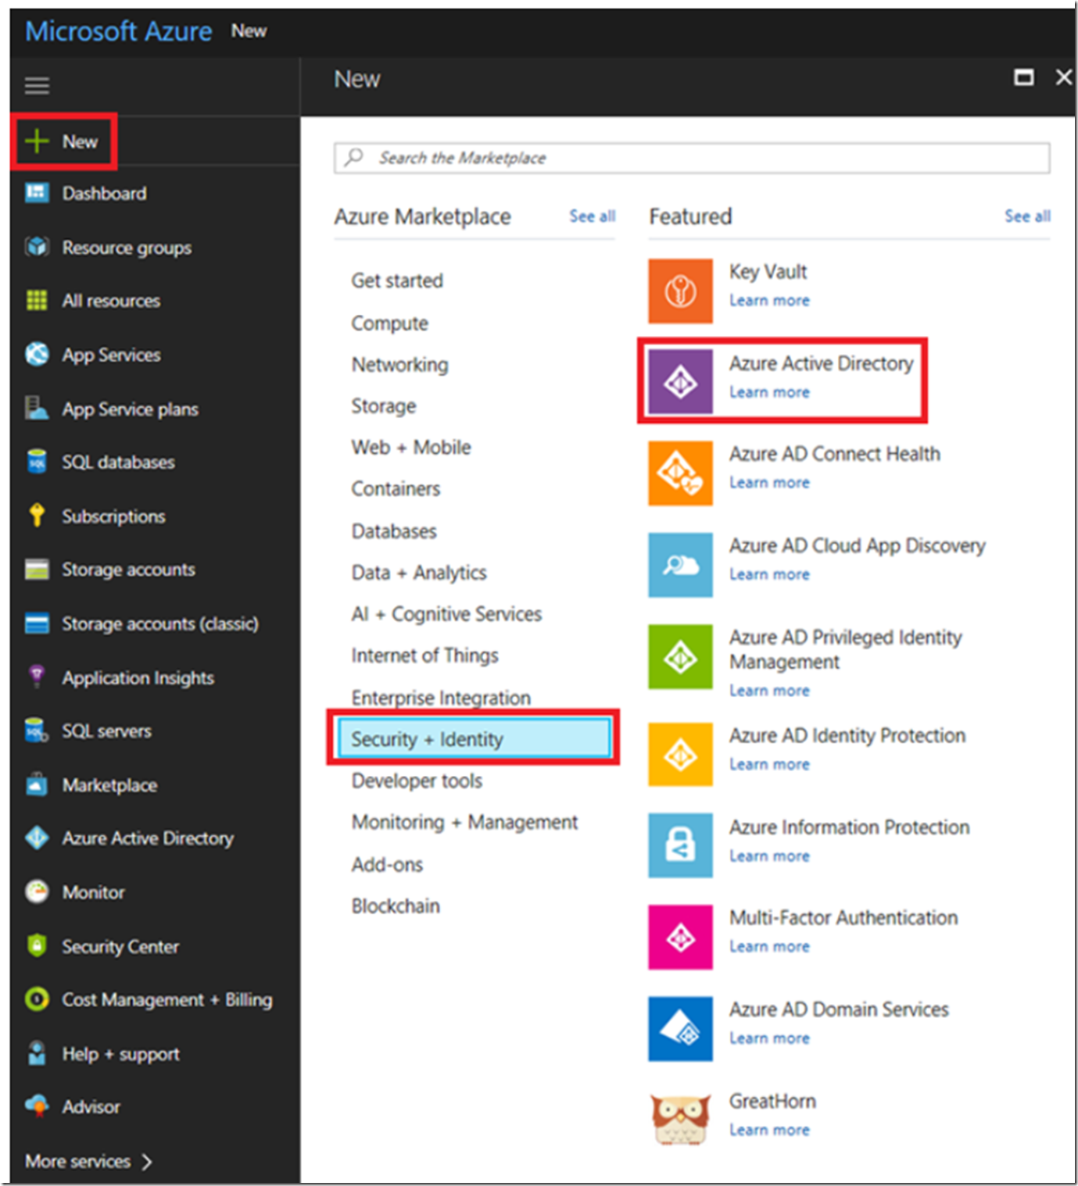Select Get started category
This screenshot has height=1186, width=1078.
tap(397, 280)
